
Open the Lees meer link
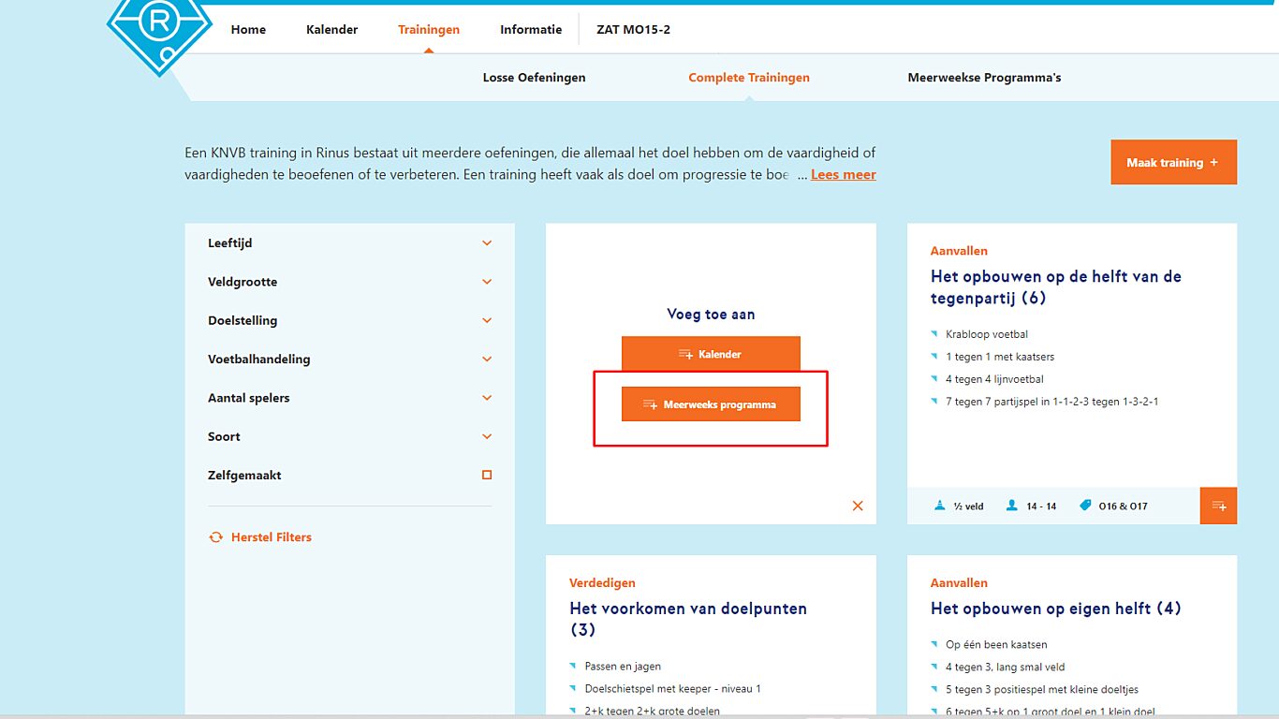[x=843, y=174]
